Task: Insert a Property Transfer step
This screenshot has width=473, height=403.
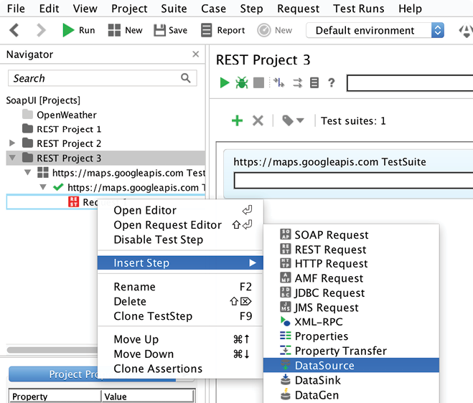Action: point(351,351)
